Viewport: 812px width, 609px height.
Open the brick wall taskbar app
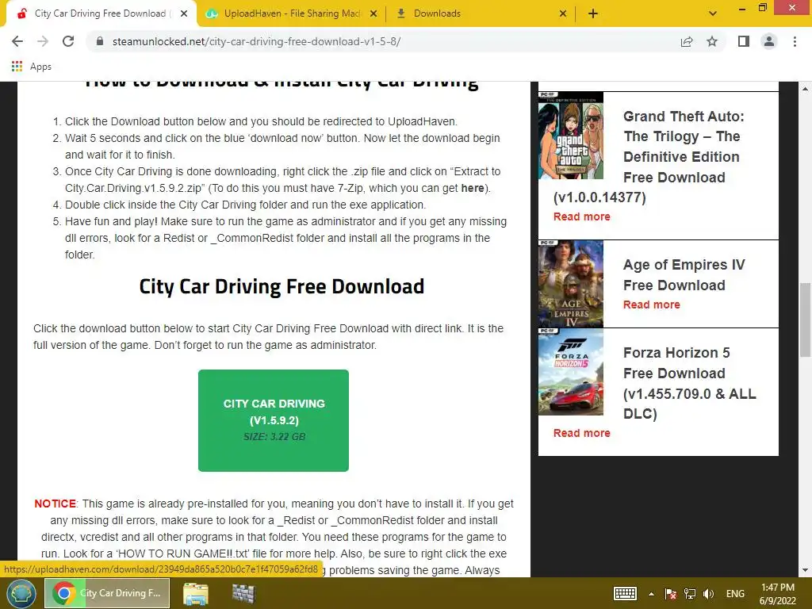(x=243, y=593)
